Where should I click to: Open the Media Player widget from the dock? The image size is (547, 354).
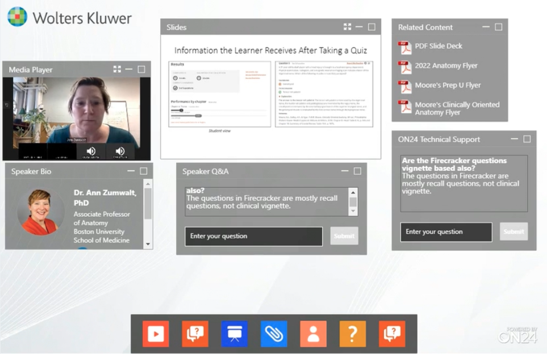(x=155, y=334)
